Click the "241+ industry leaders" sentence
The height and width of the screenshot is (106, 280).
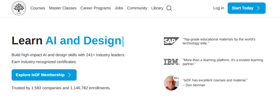pyautogui.click(x=68, y=55)
